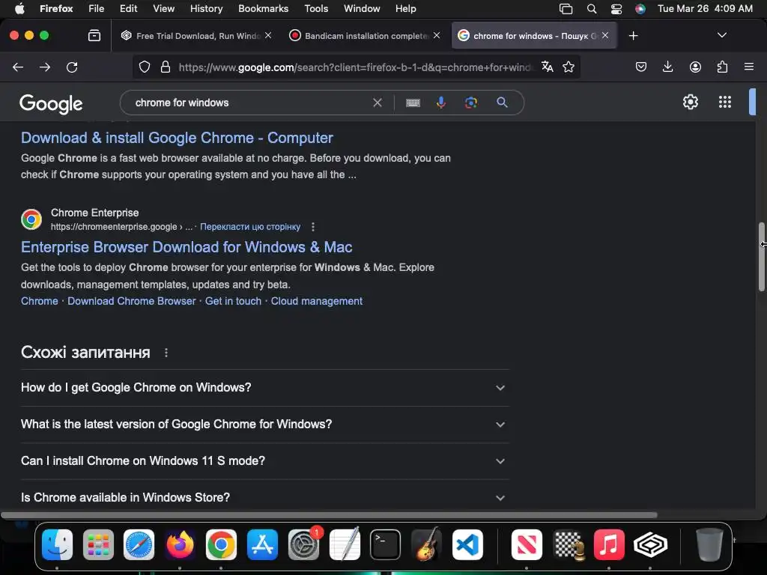The image size is (767, 575).
Task: Open the Extensions puzzle icon
Action: [722, 67]
